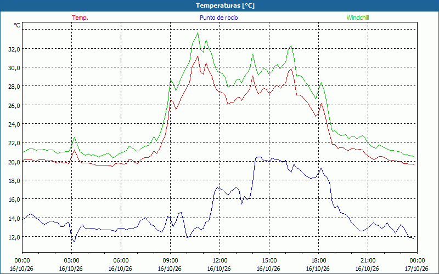Viewport: 439px width, 274px height.
Task: Click the 30,0 y-axis value
Action: (x=14, y=67)
